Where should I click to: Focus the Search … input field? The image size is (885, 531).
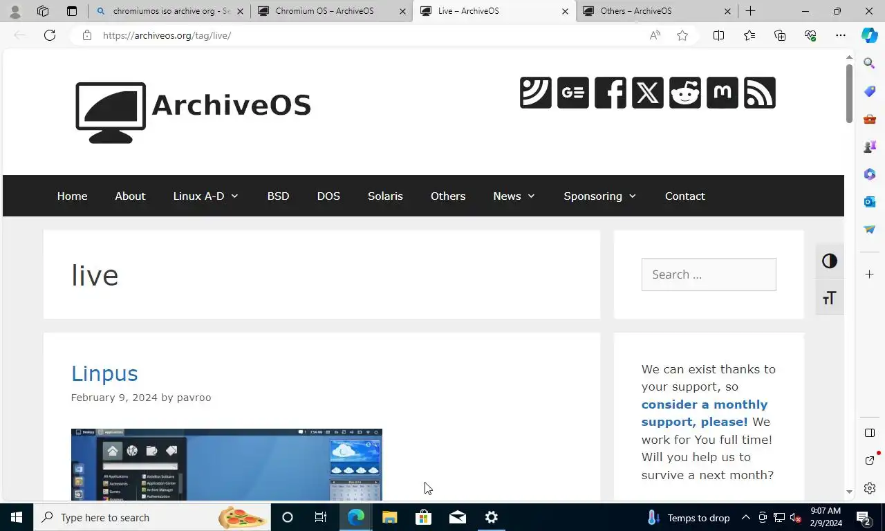pos(709,274)
